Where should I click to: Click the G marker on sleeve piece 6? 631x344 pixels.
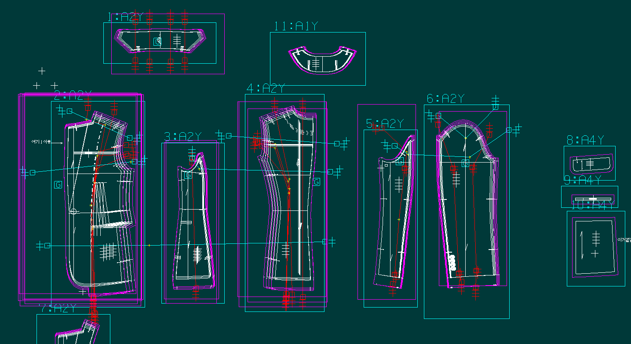pos(465,163)
